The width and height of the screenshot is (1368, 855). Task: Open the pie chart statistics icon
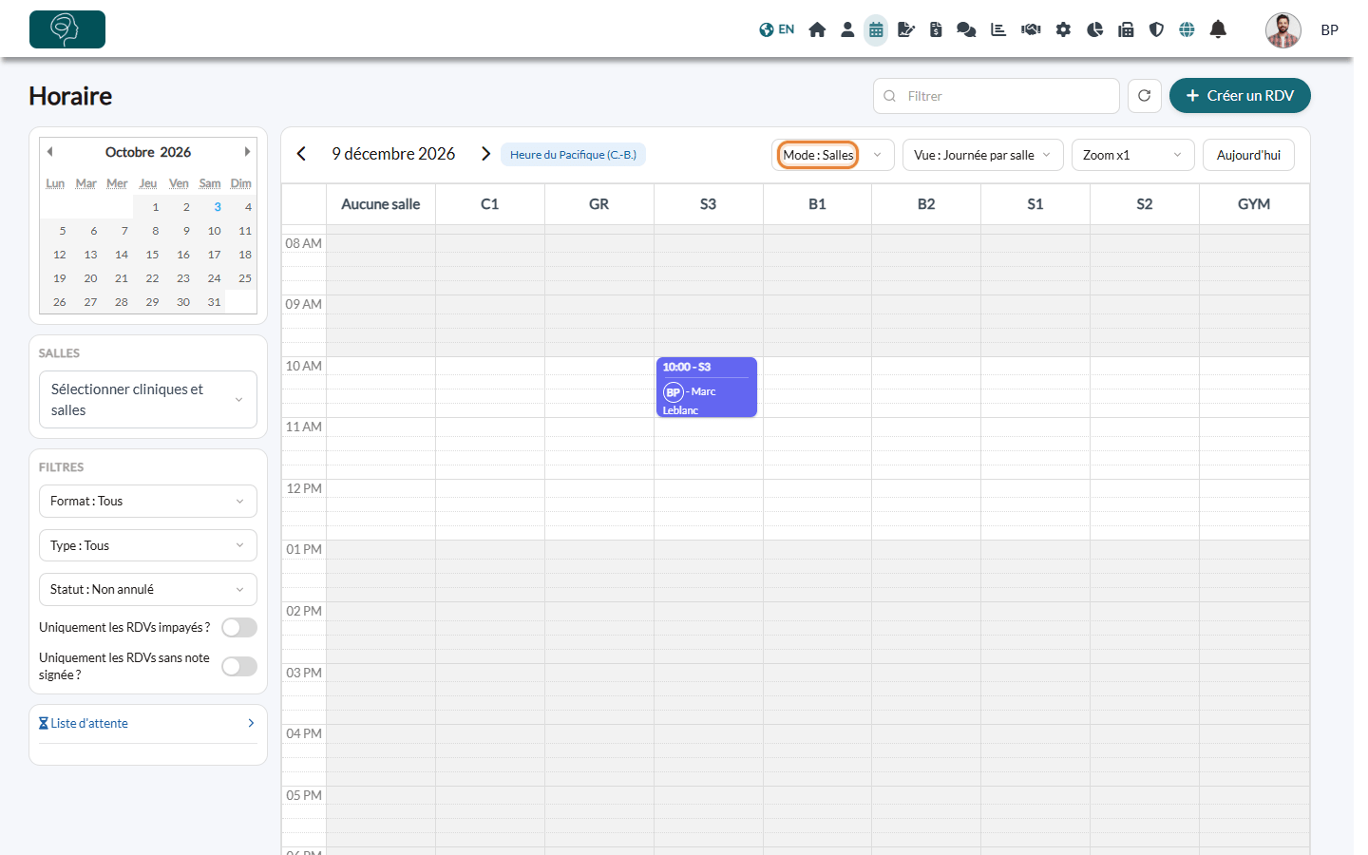tap(1094, 29)
